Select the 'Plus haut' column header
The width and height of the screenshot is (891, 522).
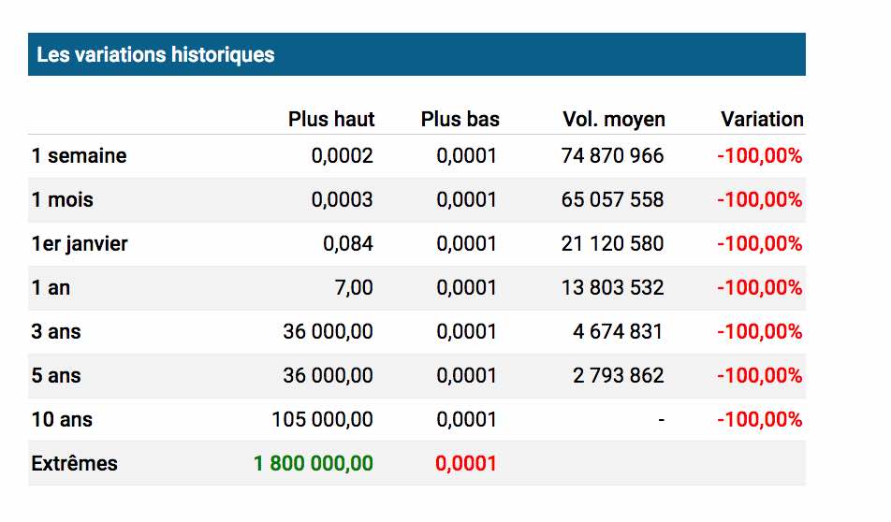click(331, 119)
